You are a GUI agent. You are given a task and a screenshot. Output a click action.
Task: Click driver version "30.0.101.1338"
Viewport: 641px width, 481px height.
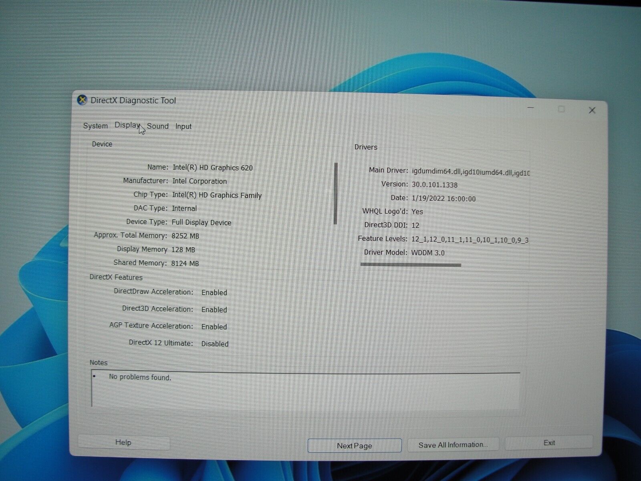click(x=435, y=185)
